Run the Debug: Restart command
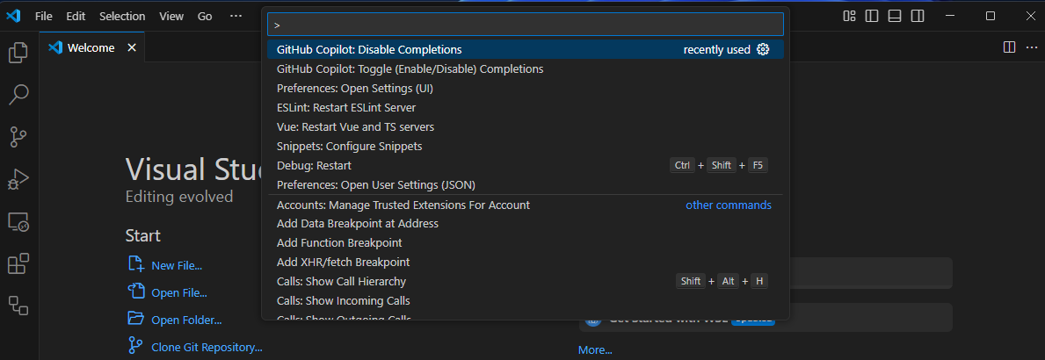 526,165
